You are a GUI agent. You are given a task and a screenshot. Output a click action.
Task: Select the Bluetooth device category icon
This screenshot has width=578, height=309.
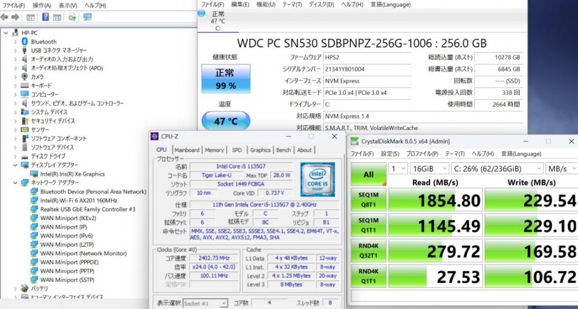(x=25, y=42)
